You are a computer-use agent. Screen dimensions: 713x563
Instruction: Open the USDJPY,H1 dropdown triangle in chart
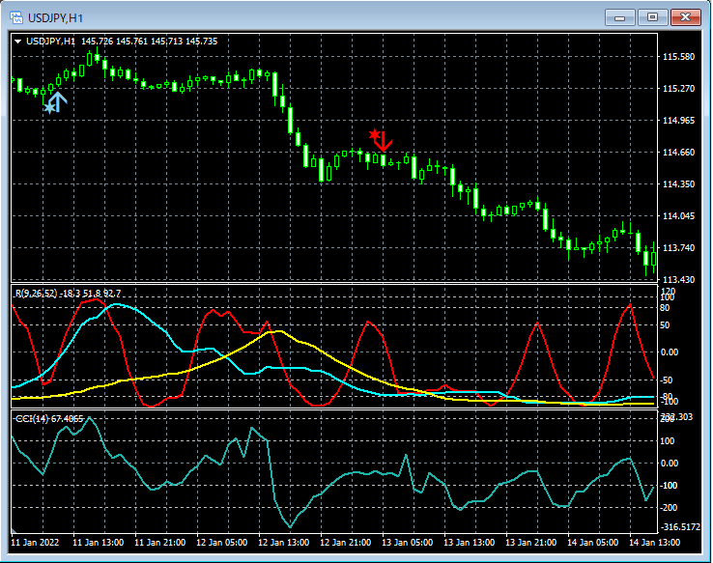click(x=17, y=42)
